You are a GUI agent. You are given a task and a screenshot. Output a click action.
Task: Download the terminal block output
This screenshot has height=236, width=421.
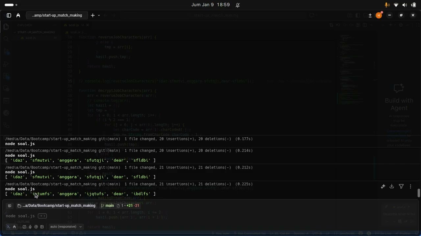tap(392, 187)
